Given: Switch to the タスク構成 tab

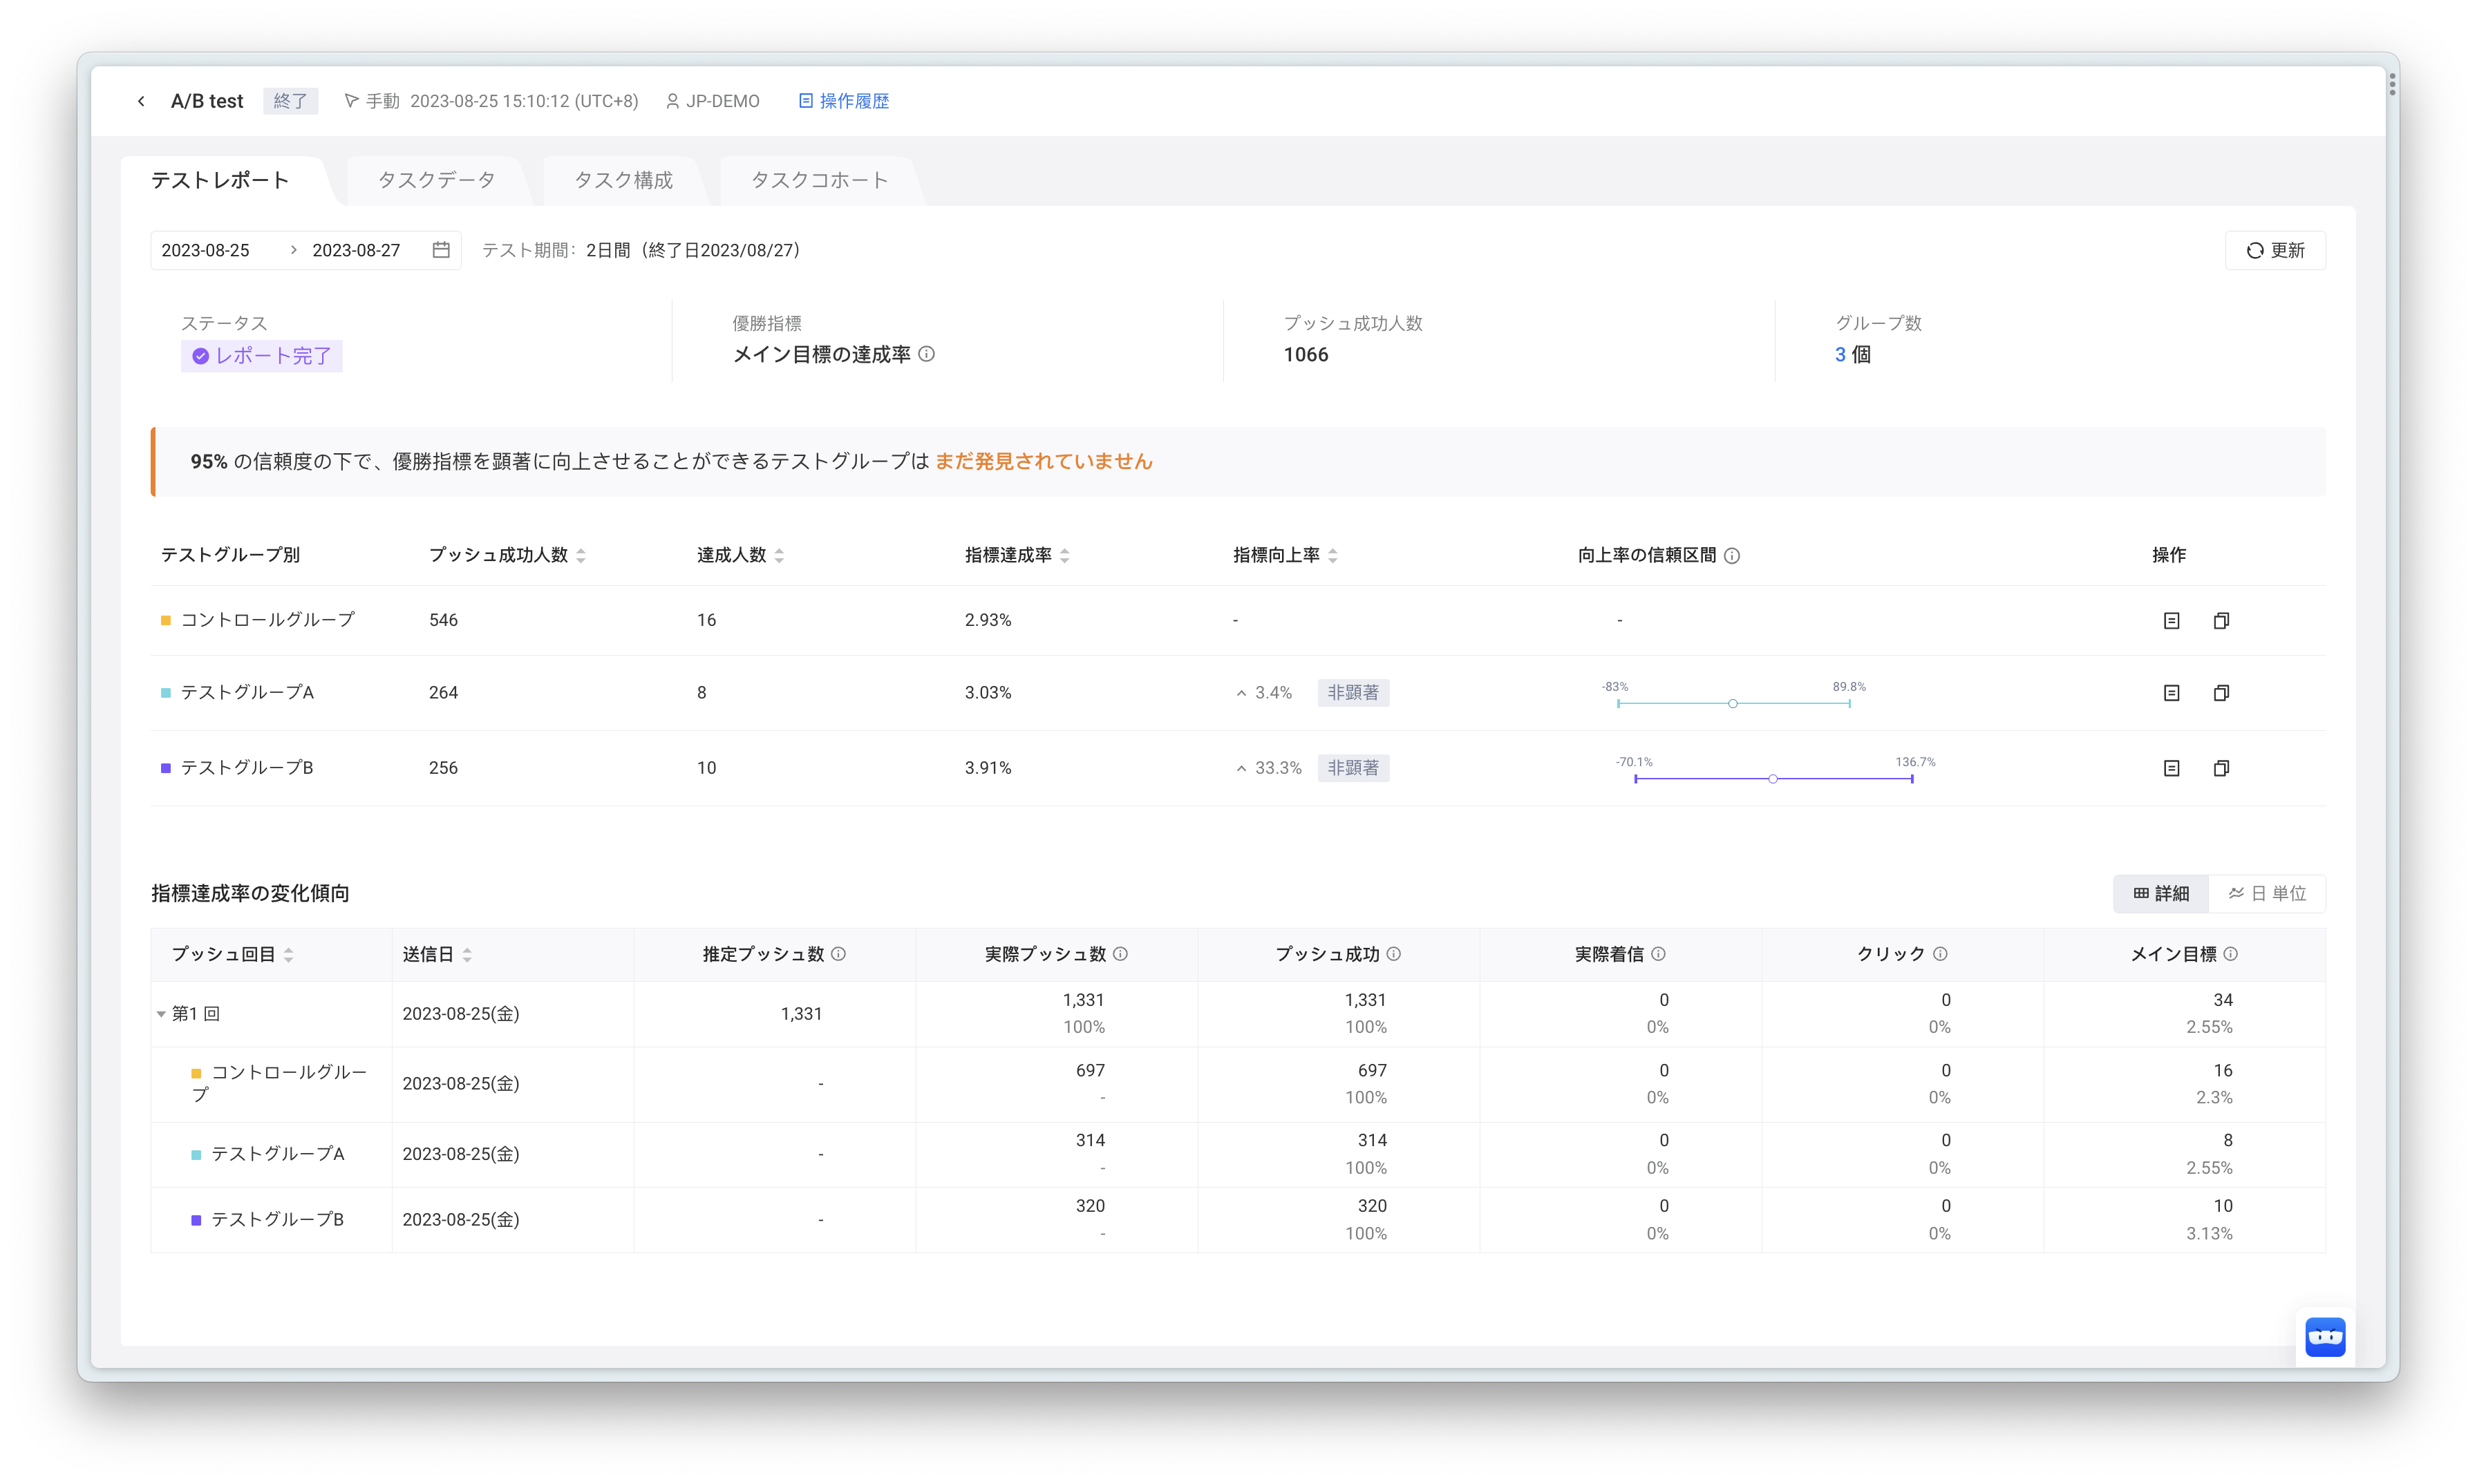Looking at the screenshot, I should pos(623,180).
